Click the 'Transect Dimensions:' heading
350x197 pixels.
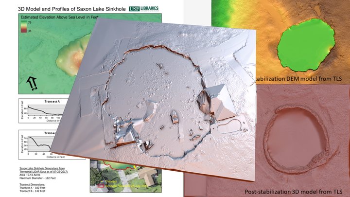32,184
